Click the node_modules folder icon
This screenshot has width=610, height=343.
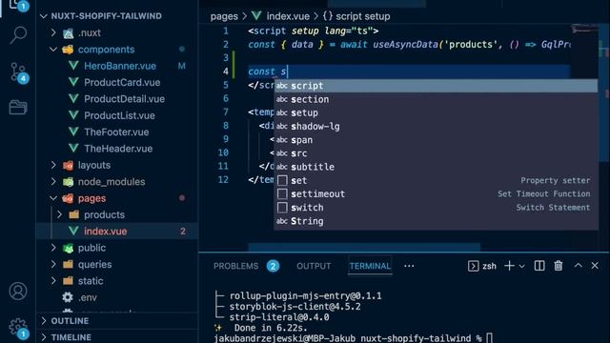coord(68,182)
